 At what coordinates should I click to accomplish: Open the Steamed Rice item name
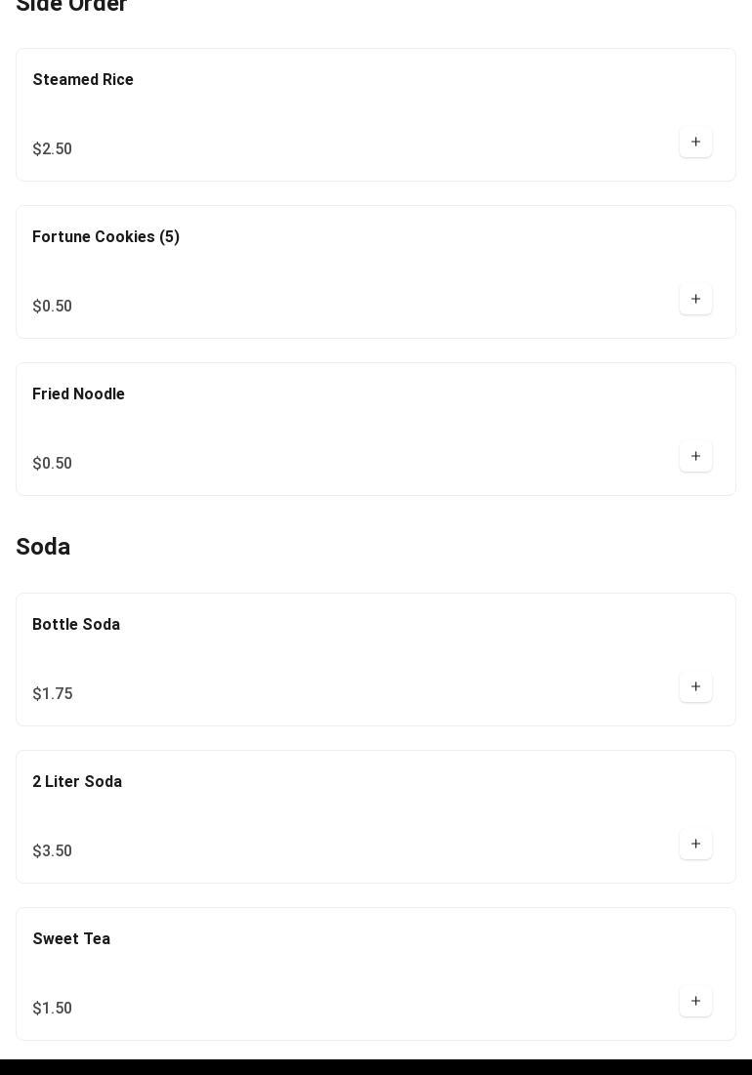point(83,80)
